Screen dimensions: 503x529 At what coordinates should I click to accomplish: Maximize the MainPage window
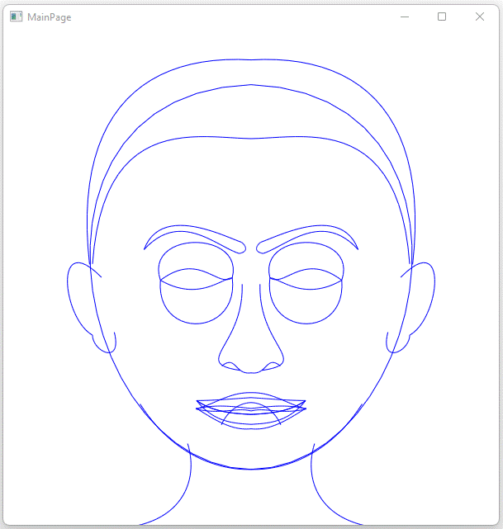coord(442,17)
